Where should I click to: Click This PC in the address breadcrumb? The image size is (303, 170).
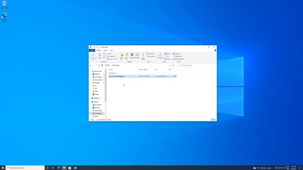[x=107, y=65]
